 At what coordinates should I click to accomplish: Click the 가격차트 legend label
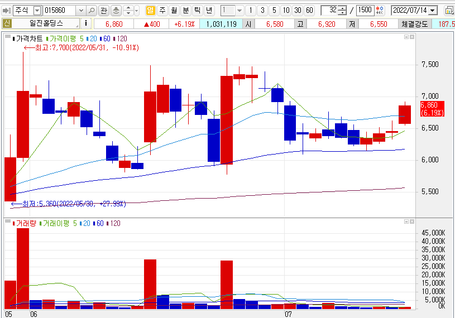tap(29, 38)
